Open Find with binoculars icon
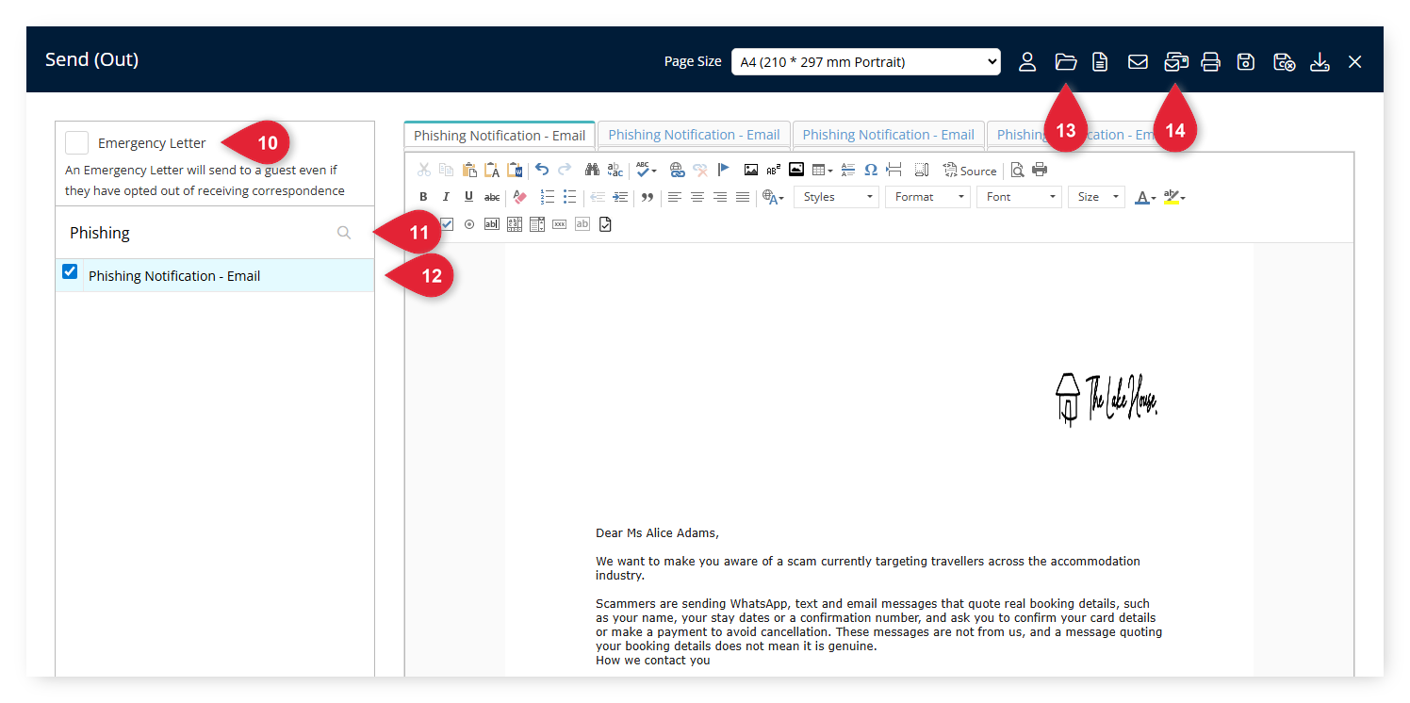The image size is (1410, 703). (x=592, y=170)
